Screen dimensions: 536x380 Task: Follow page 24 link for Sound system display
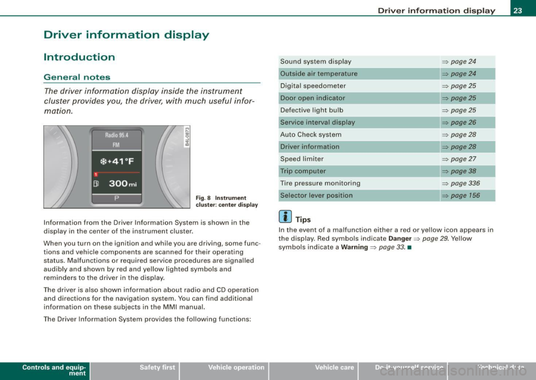click(459, 61)
